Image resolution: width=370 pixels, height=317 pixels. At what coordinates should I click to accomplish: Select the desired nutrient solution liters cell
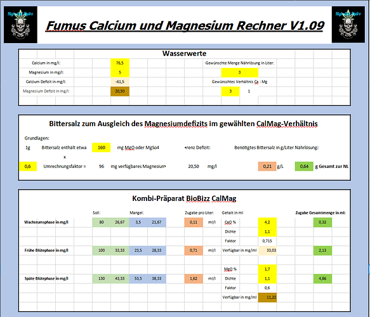(239, 72)
